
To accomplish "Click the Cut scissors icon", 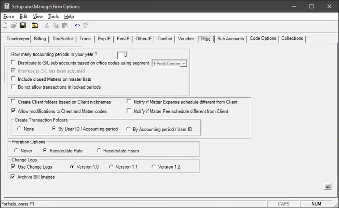I will coord(47,26).
